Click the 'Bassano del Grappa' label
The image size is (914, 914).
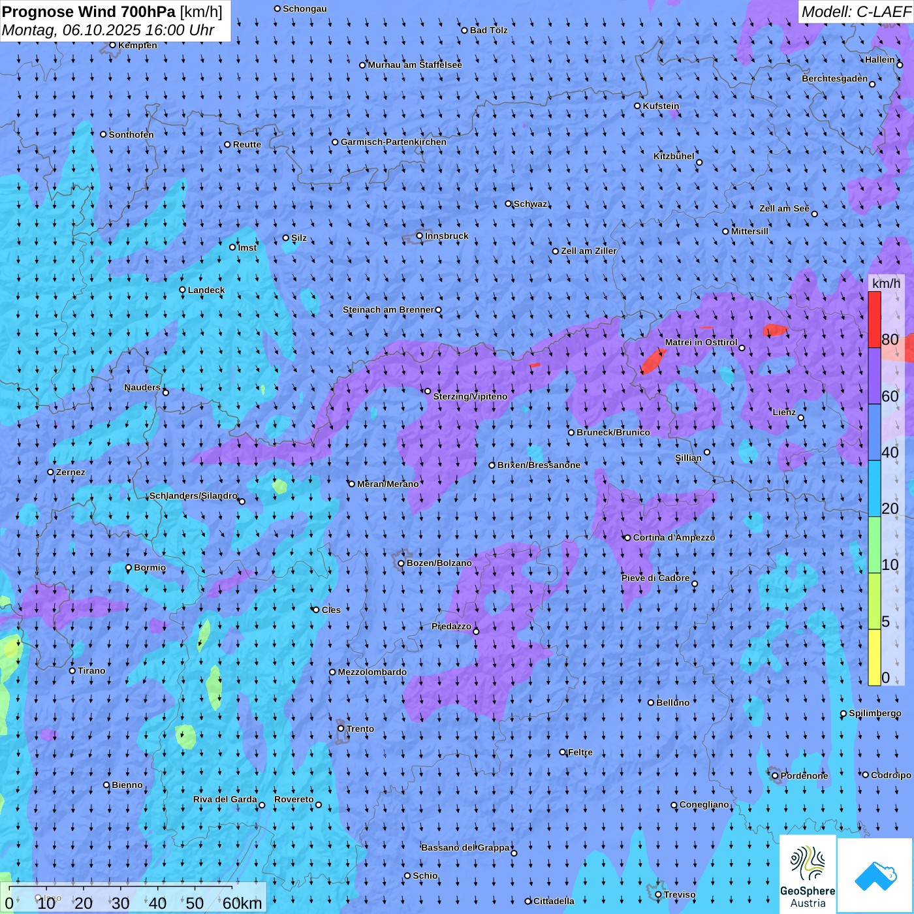pyautogui.click(x=465, y=847)
